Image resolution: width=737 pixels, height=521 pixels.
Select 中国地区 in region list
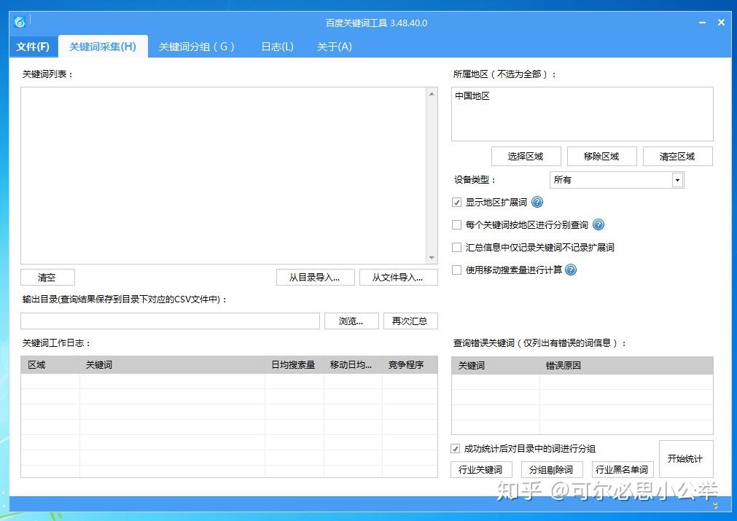tap(472, 96)
